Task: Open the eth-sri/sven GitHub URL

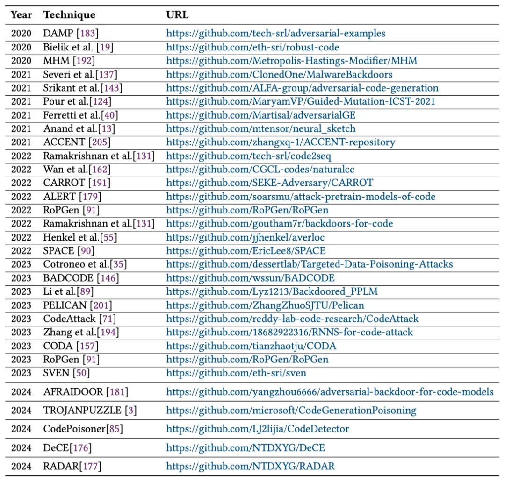Action: pyautogui.click(x=236, y=373)
